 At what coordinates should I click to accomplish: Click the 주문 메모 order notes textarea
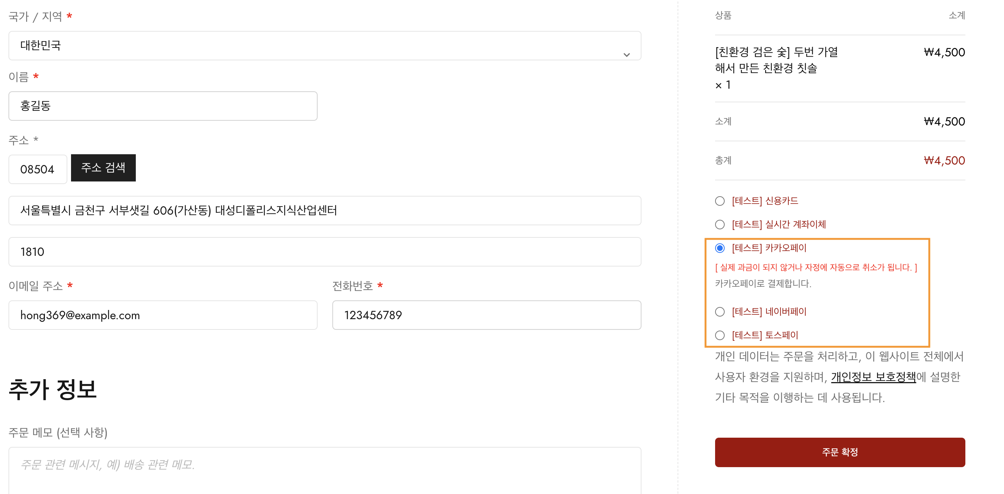tap(324, 469)
